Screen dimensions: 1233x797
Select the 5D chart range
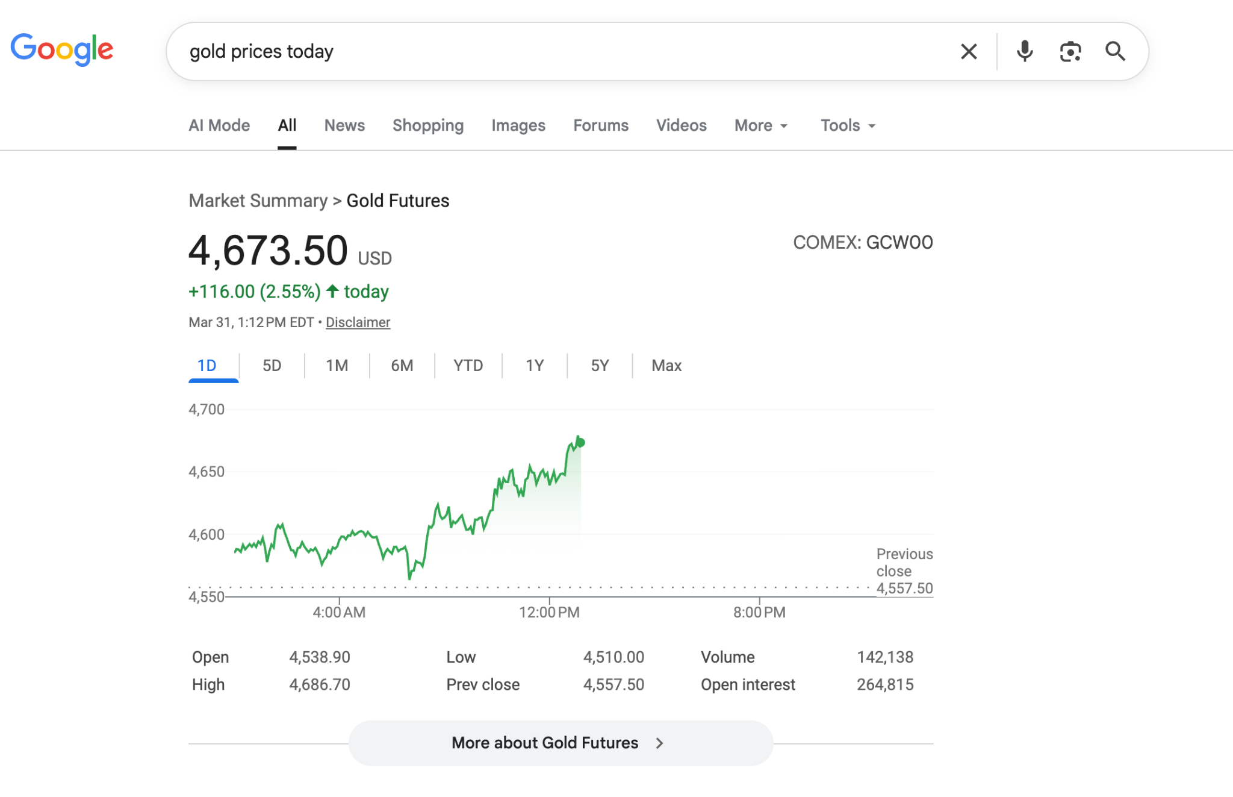272,365
